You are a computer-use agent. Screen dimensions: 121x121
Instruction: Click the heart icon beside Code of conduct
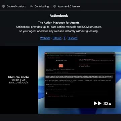click(4, 6)
